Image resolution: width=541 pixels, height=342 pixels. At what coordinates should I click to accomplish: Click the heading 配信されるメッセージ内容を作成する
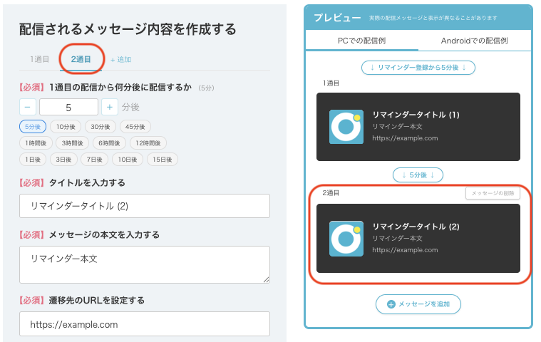point(128,29)
